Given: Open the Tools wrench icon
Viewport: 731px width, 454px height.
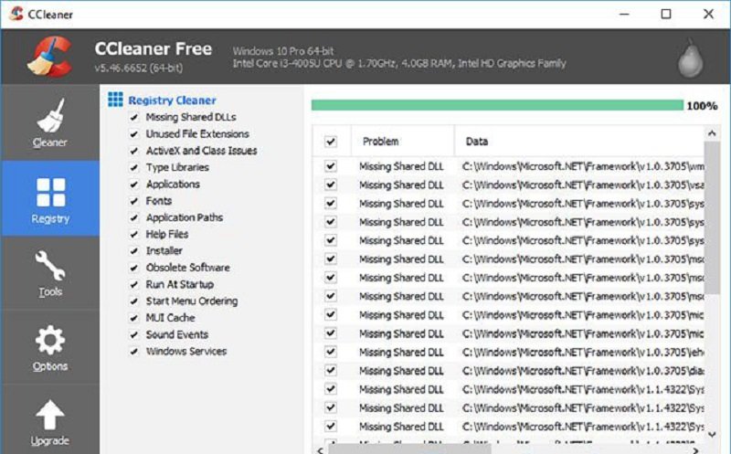Looking at the screenshot, I should [50, 265].
